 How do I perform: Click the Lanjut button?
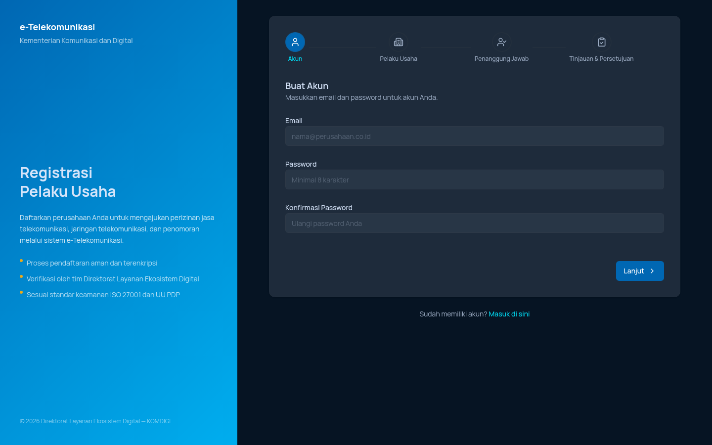click(x=640, y=271)
